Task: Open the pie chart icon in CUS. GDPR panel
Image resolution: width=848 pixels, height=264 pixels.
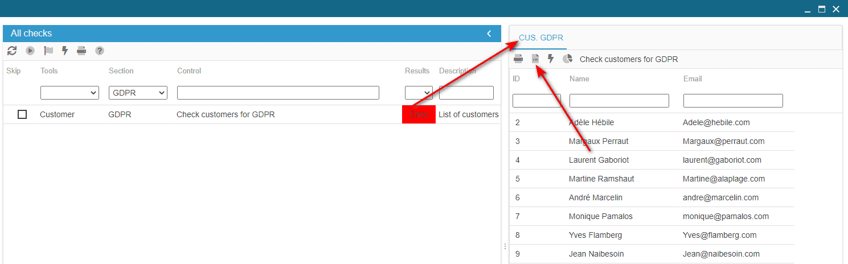Action: point(567,59)
